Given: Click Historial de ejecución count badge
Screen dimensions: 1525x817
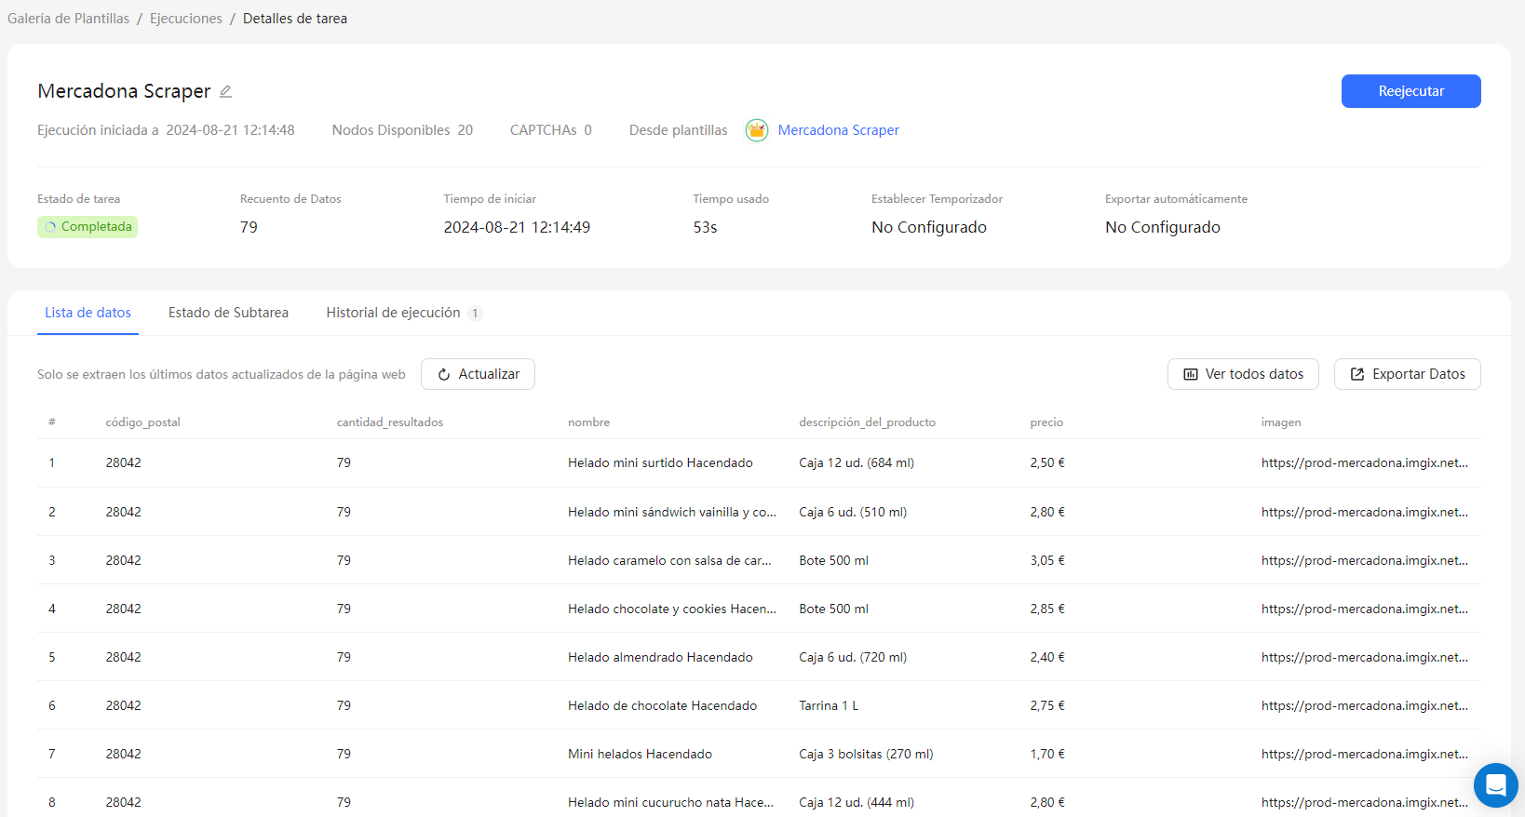Looking at the screenshot, I should pyautogui.click(x=475, y=314).
